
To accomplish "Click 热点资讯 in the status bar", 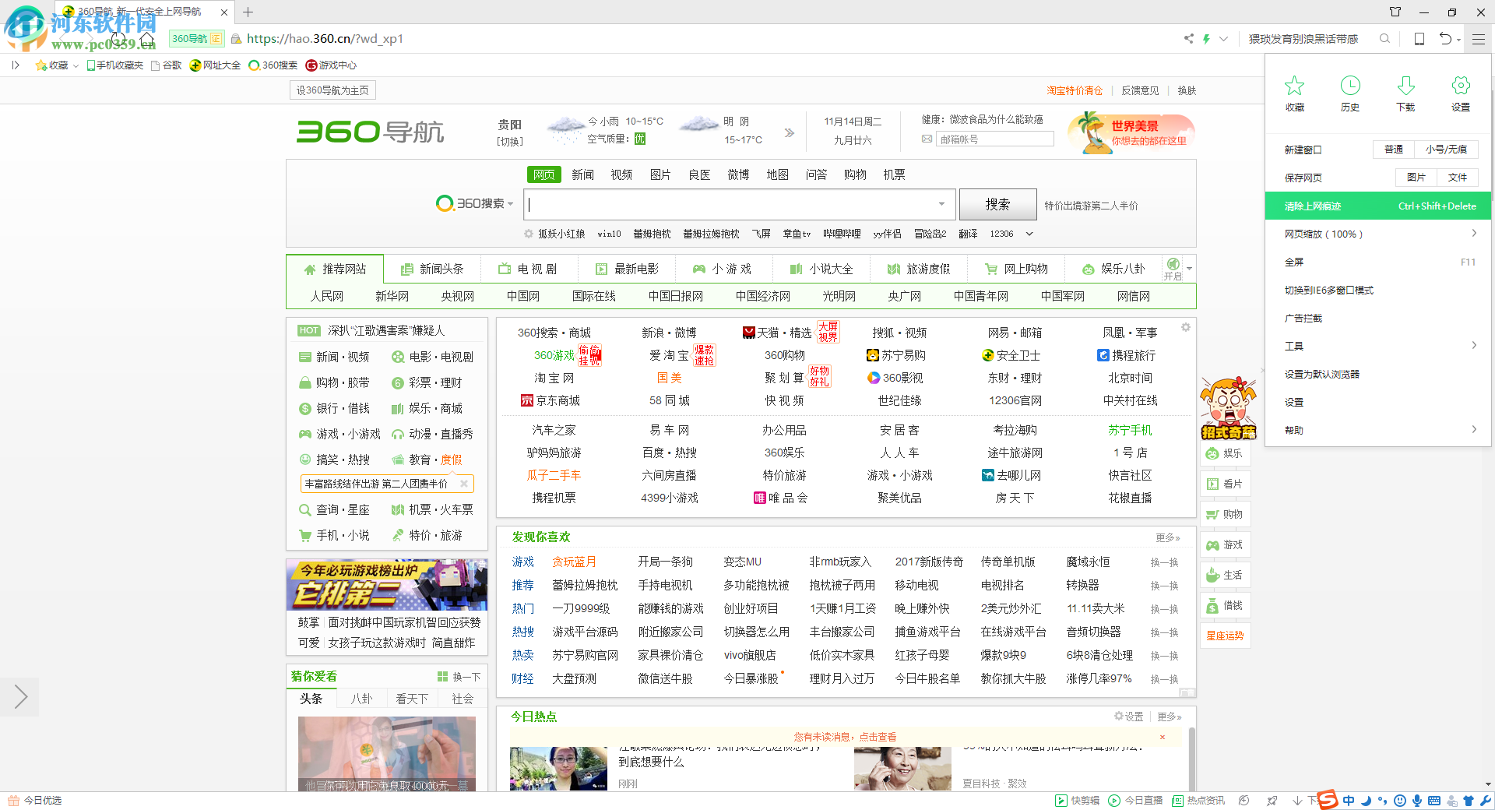I will point(1198,801).
